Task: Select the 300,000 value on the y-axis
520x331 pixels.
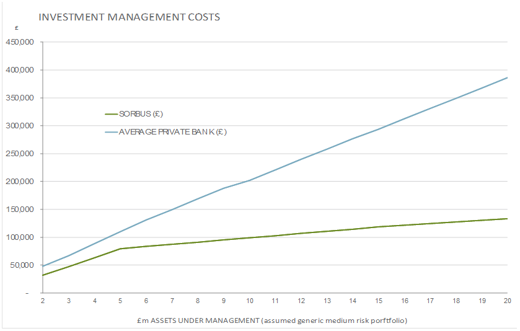Action: pos(21,126)
